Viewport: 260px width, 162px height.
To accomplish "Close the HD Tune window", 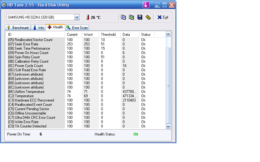I will (171, 5).
